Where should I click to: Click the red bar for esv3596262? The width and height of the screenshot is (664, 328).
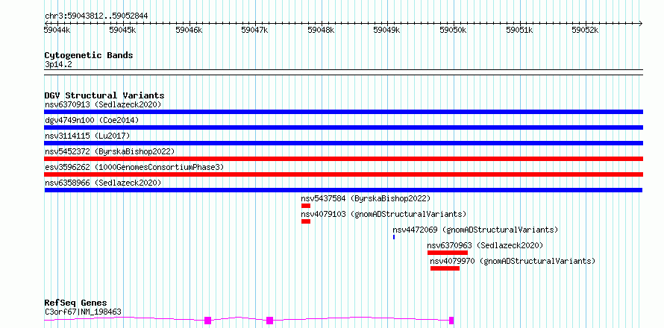click(344, 174)
